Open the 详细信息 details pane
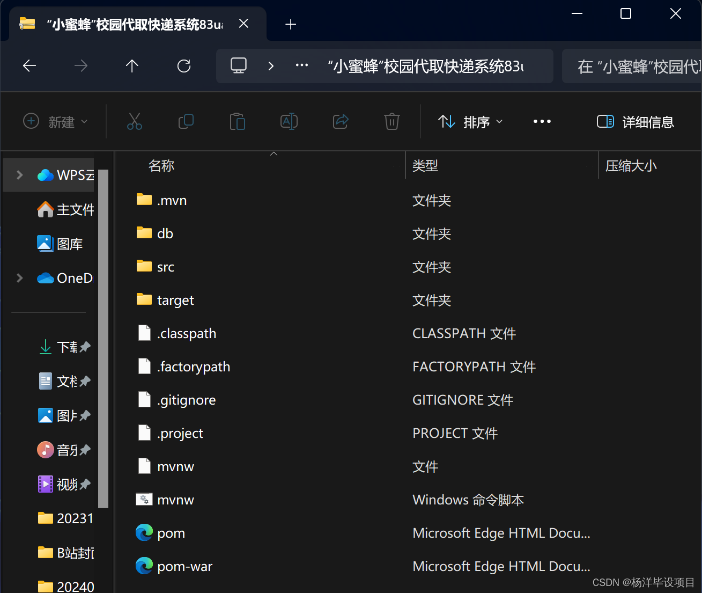 coord(635,122)
